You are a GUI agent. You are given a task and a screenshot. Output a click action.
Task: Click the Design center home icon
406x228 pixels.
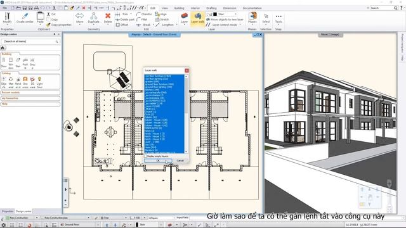tap(3, 48)
